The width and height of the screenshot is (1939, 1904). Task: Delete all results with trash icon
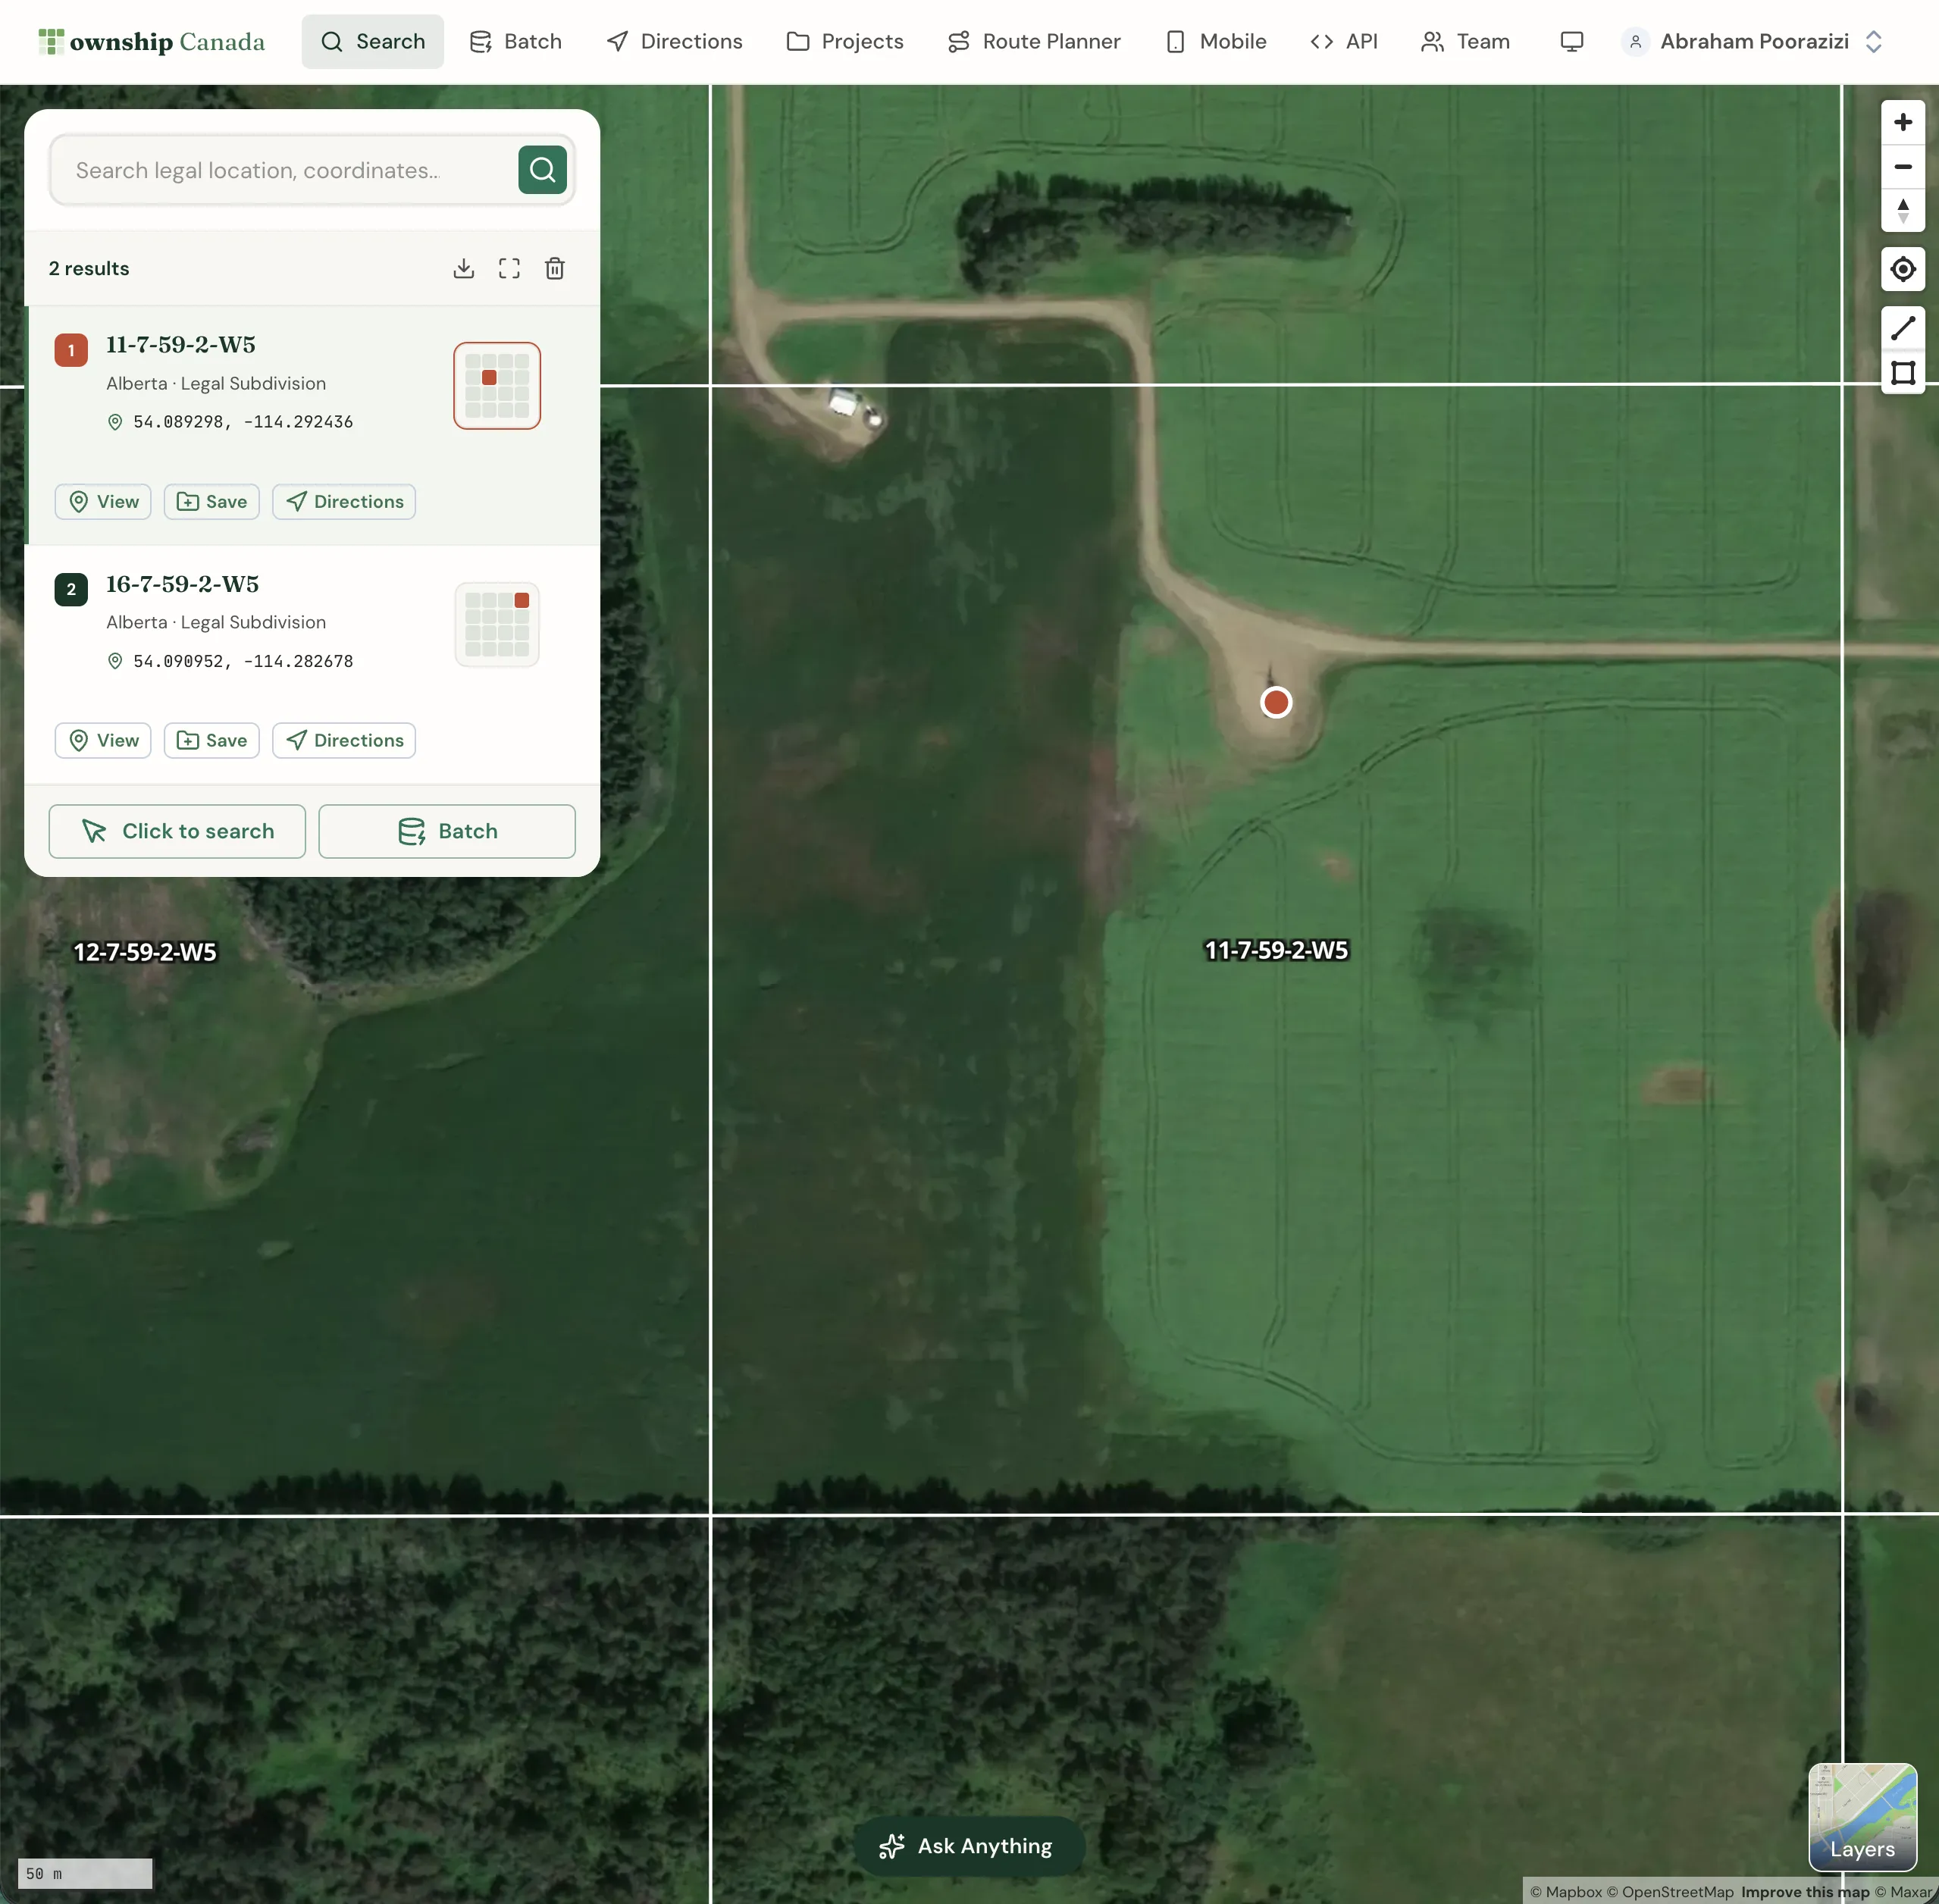click(x=555, y=268)
